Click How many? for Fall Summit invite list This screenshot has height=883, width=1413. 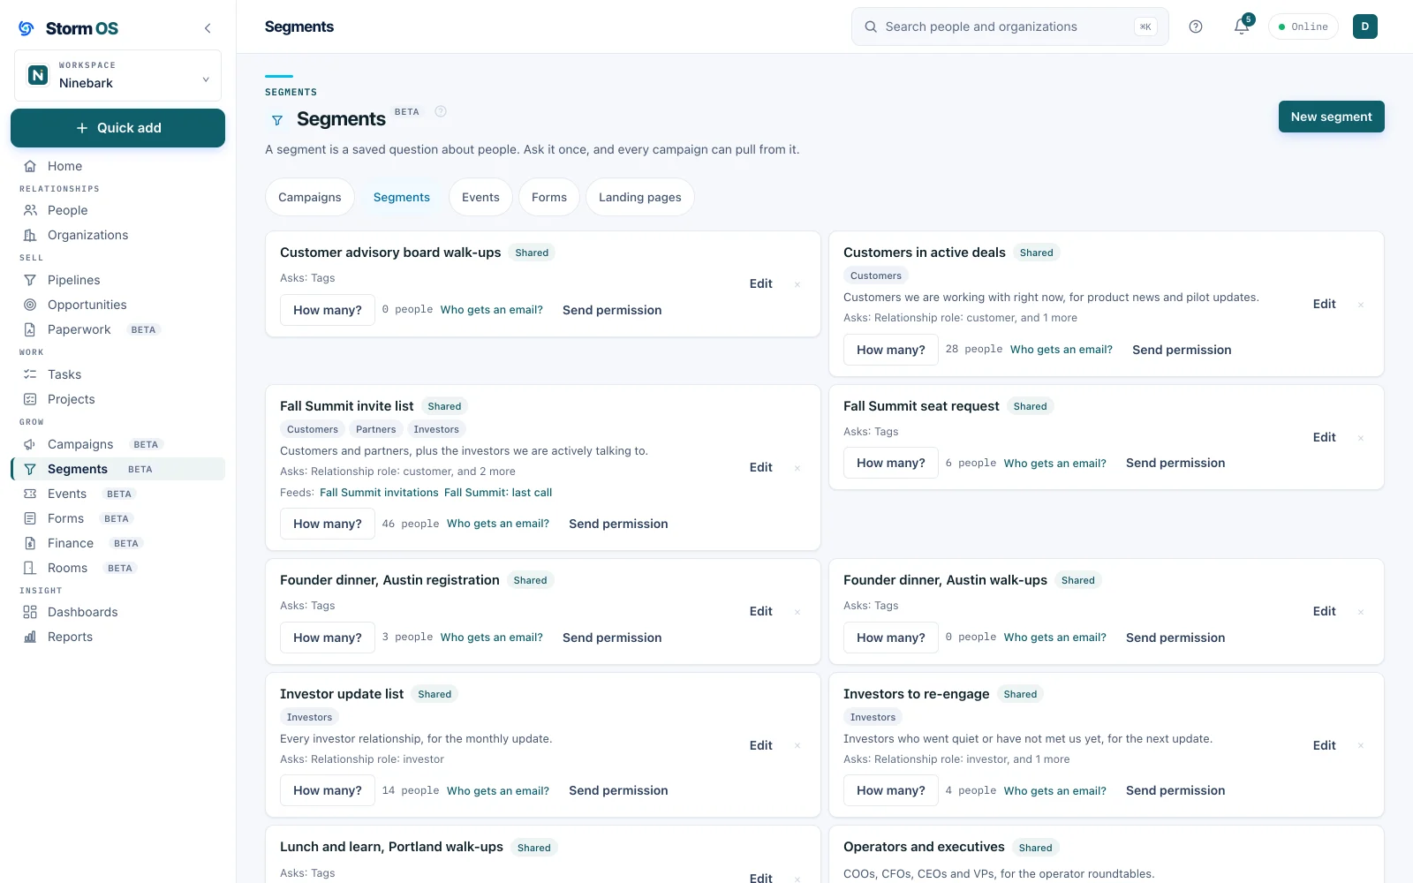pos(328,524)
